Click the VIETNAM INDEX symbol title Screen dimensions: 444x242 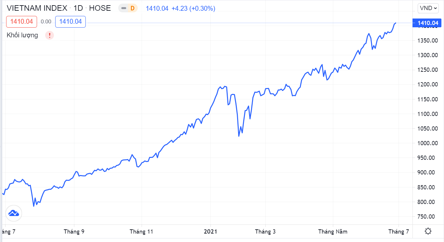click(37, 8)
